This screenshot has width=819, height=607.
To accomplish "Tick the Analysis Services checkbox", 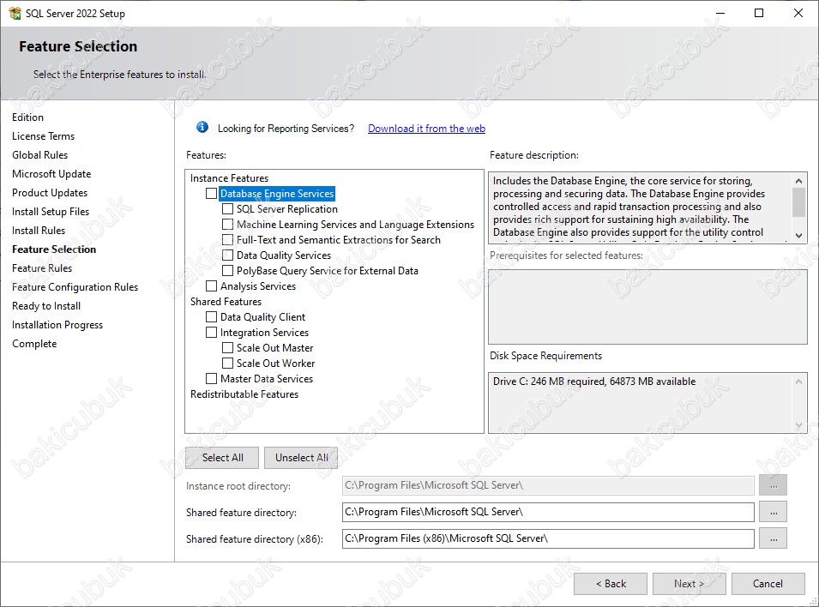I will pyautogui.click(x=212, y=285).
